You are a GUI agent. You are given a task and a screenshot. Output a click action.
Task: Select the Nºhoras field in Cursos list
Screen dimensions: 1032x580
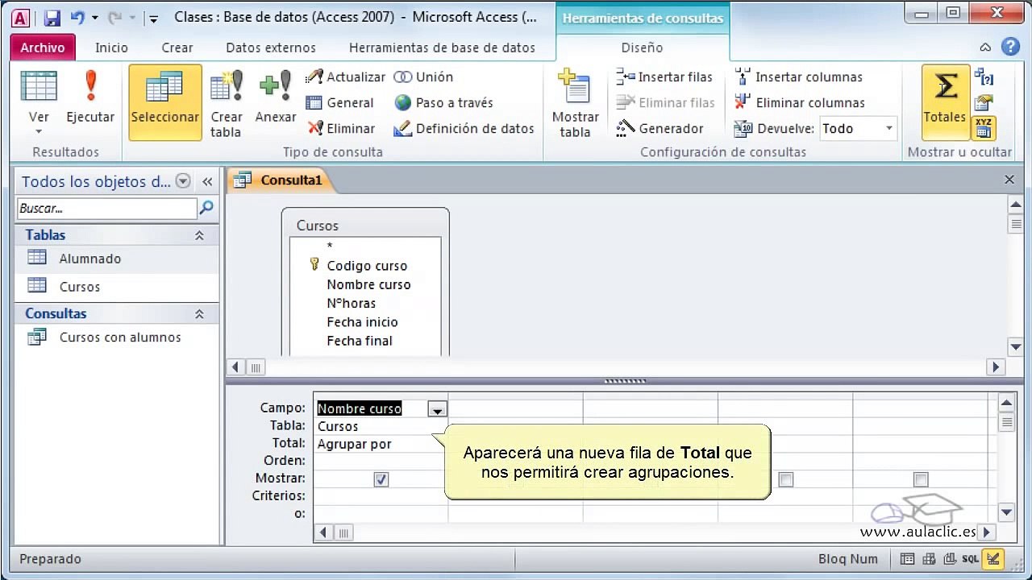click(352, 304)
